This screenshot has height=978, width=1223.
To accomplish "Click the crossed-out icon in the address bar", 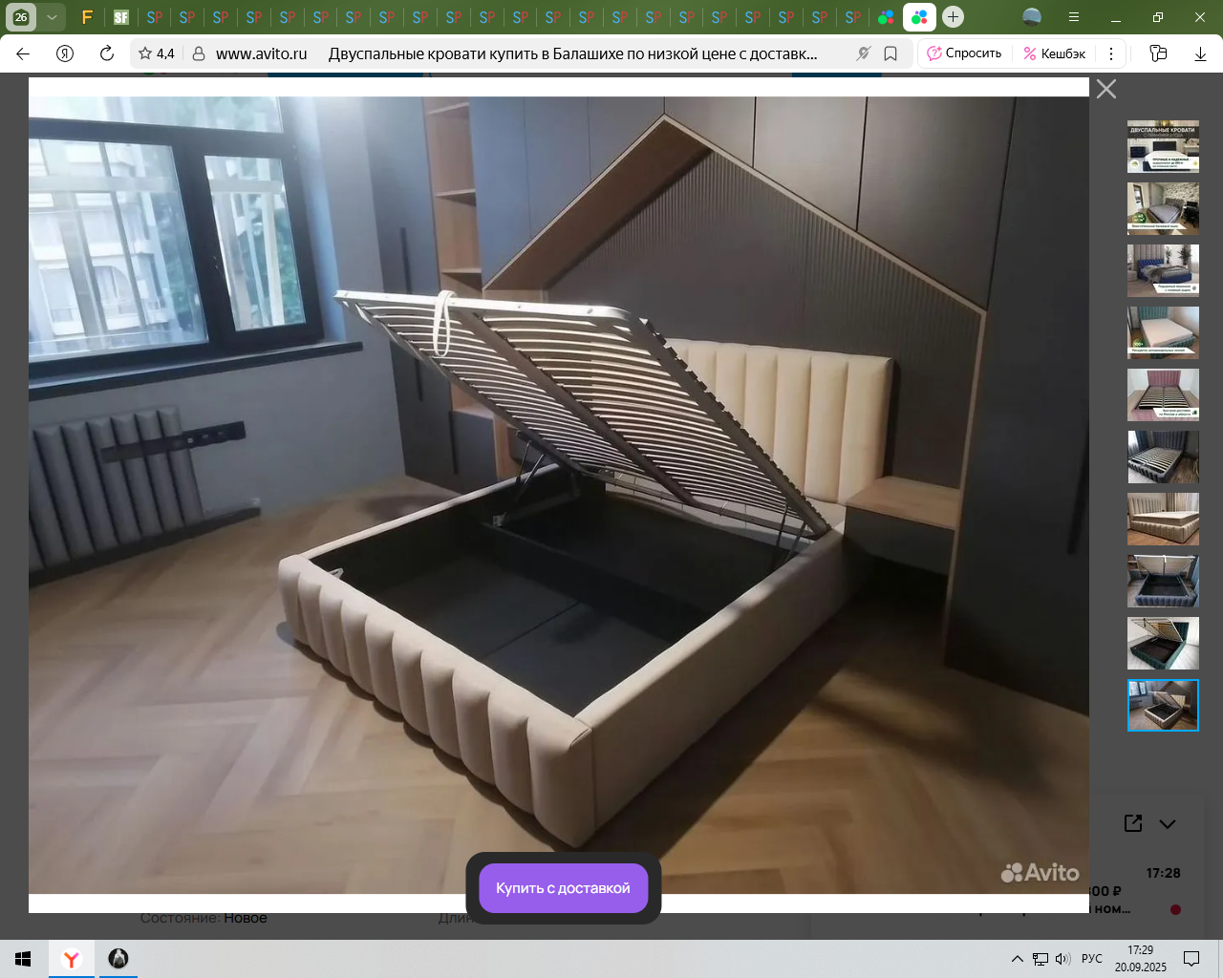I will click(x=864, y=53).
